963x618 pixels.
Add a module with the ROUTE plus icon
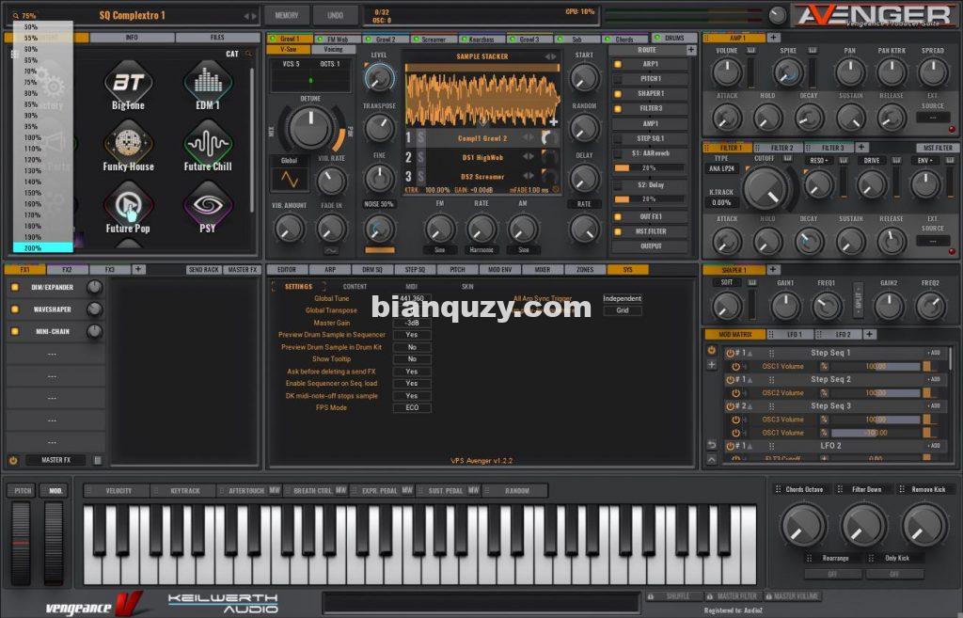(691, 50)
